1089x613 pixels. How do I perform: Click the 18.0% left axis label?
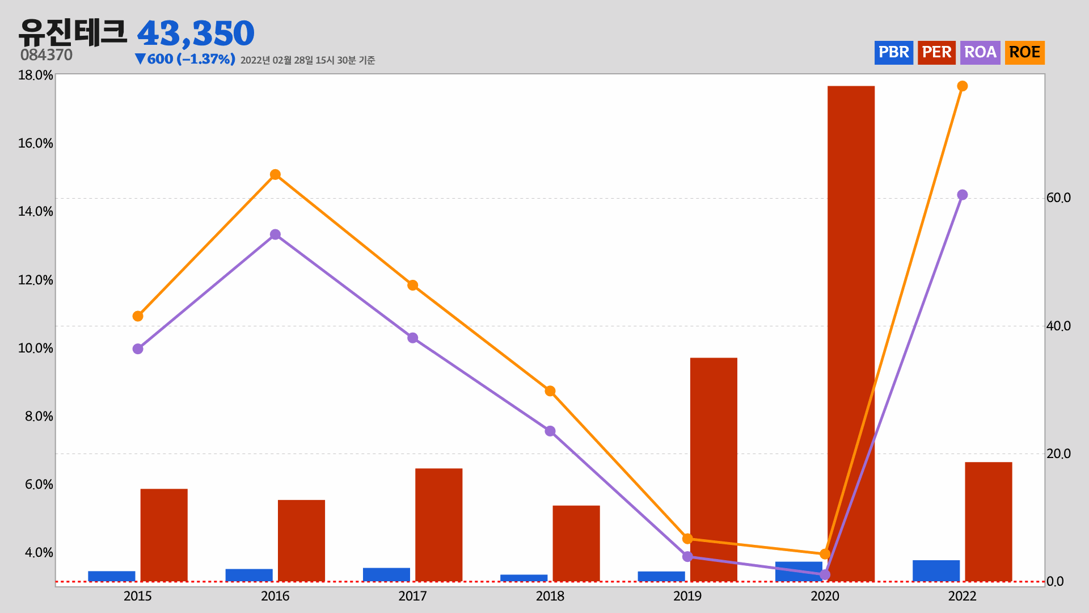pyautogui.click(x=36, y=75)
